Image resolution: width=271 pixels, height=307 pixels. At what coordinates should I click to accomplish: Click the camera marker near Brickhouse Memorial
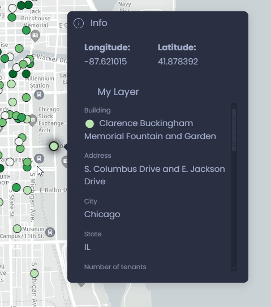click(35, 36)
